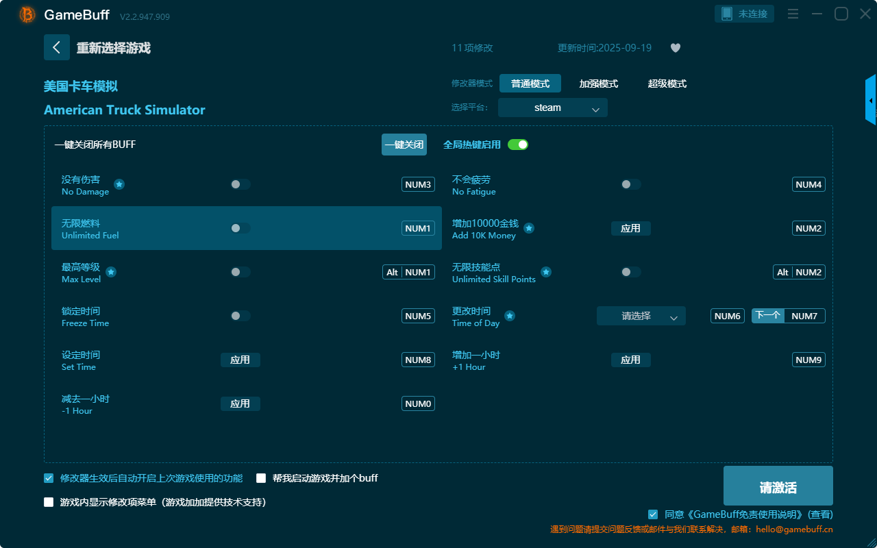877x548 pixels.
Task: Click the hello@gamebuff.cn contact text
Action: [794, 530]
